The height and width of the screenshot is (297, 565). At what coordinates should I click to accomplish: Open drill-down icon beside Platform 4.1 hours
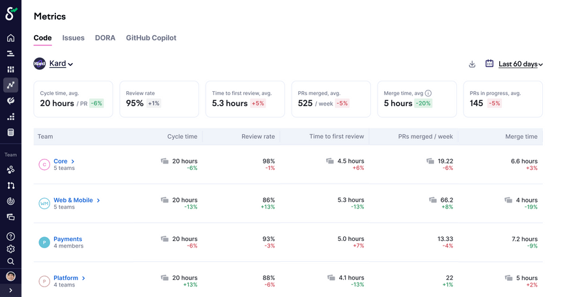click(x=331, y=278)
